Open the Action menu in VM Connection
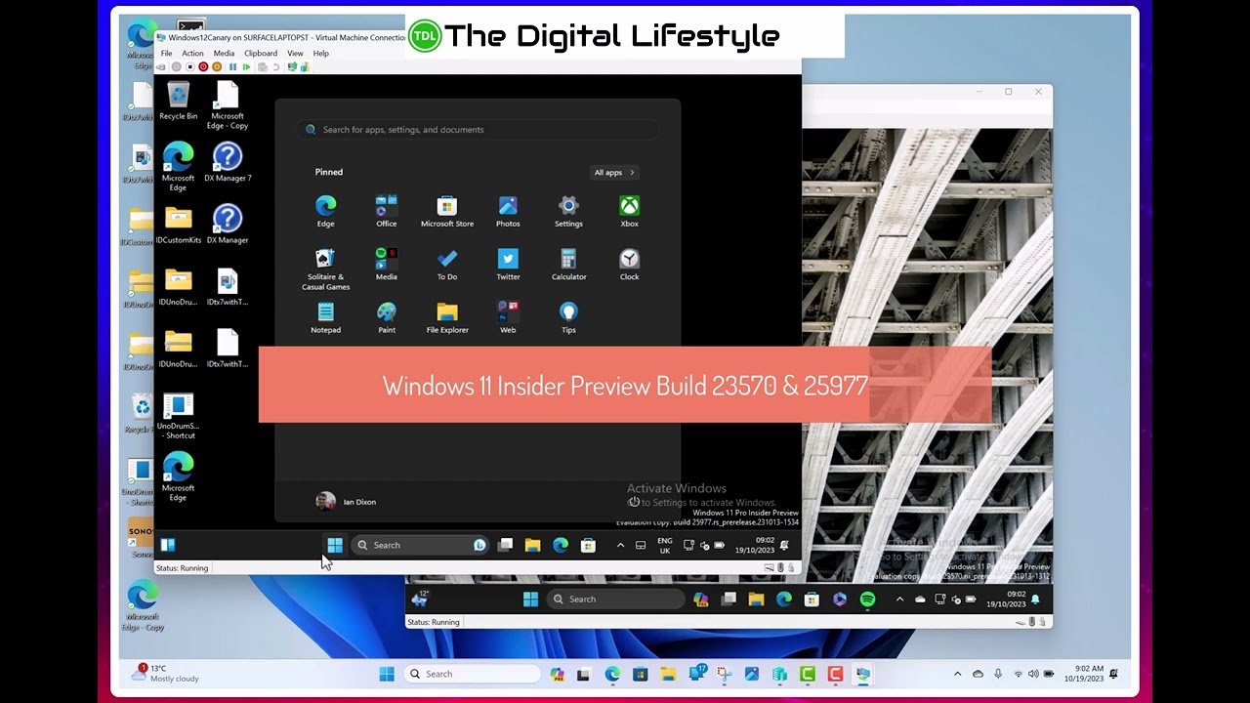Image resolution: width=1250 pixels, height=703 pixels. point(192,53)
